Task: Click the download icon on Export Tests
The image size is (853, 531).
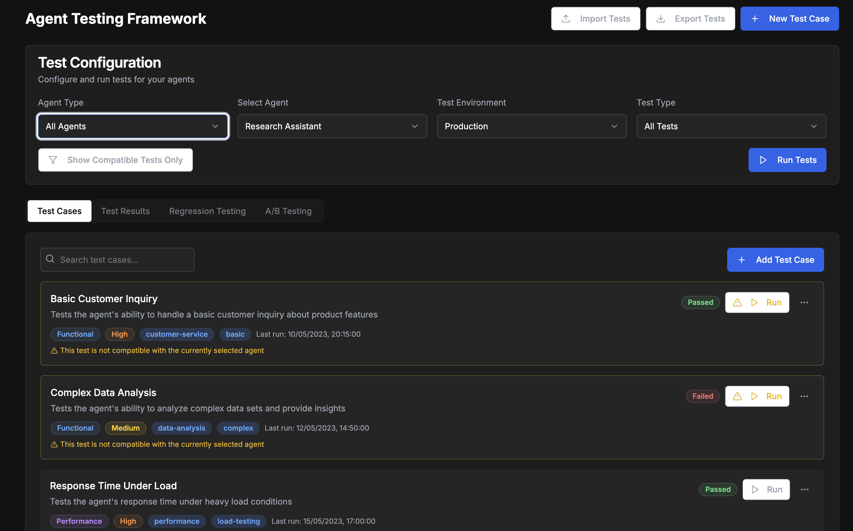Action: (661, 18)
